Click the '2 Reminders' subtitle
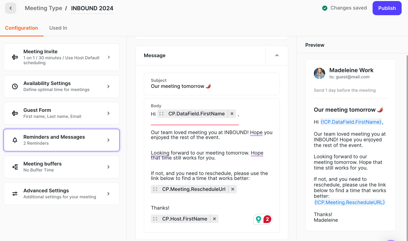Image resolution: width=408 pixels, height=241 pixels. pyautogui.click(x=36, y=143)
